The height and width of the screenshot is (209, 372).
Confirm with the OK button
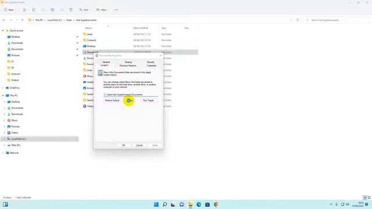point(124,145)
